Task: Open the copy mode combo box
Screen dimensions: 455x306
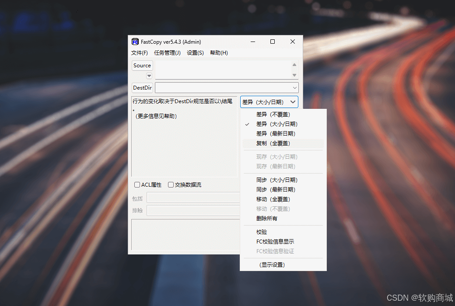Action: point(269,101)
